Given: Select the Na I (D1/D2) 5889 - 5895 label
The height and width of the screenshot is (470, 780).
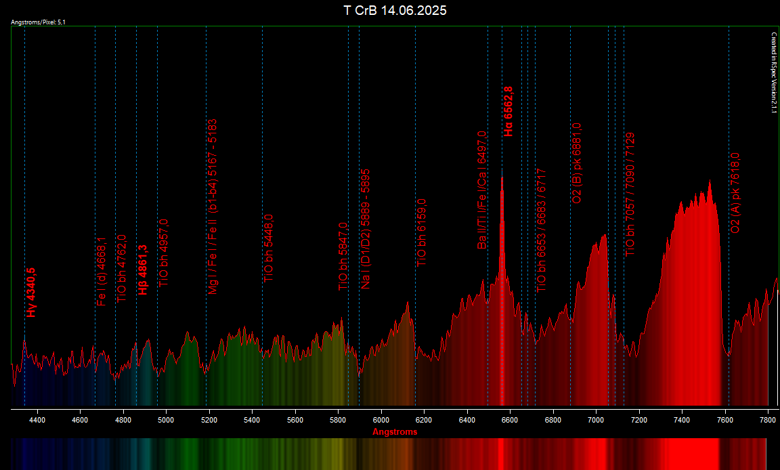Looking at the screenshot, I should click(365, 230).
